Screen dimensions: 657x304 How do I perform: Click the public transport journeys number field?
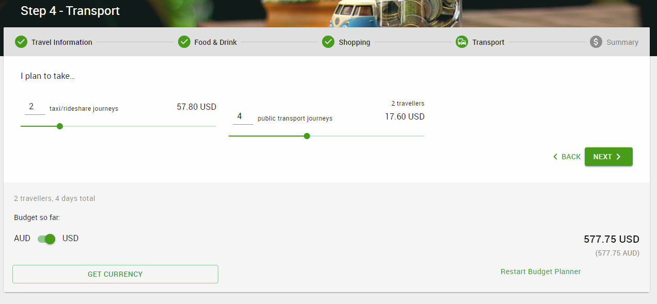coord(243,116)
